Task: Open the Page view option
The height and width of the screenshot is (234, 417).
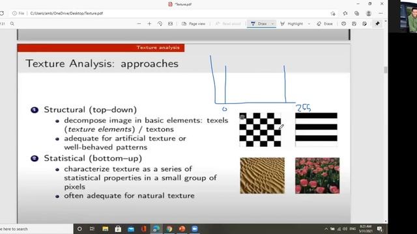Action: click(194, 23)
